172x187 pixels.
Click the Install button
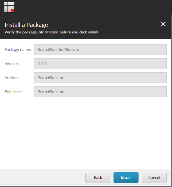point(126,177)
